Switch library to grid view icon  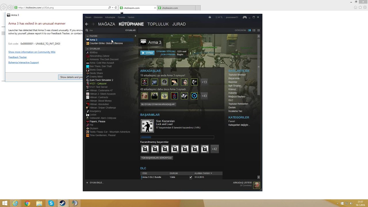258,30
